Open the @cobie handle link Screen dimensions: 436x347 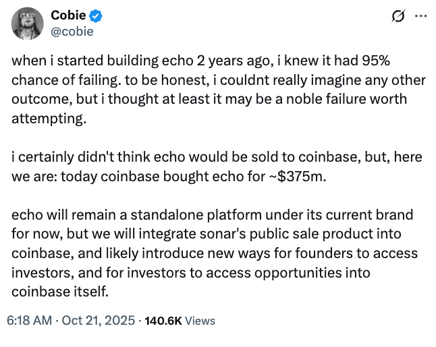pos(72,31)
